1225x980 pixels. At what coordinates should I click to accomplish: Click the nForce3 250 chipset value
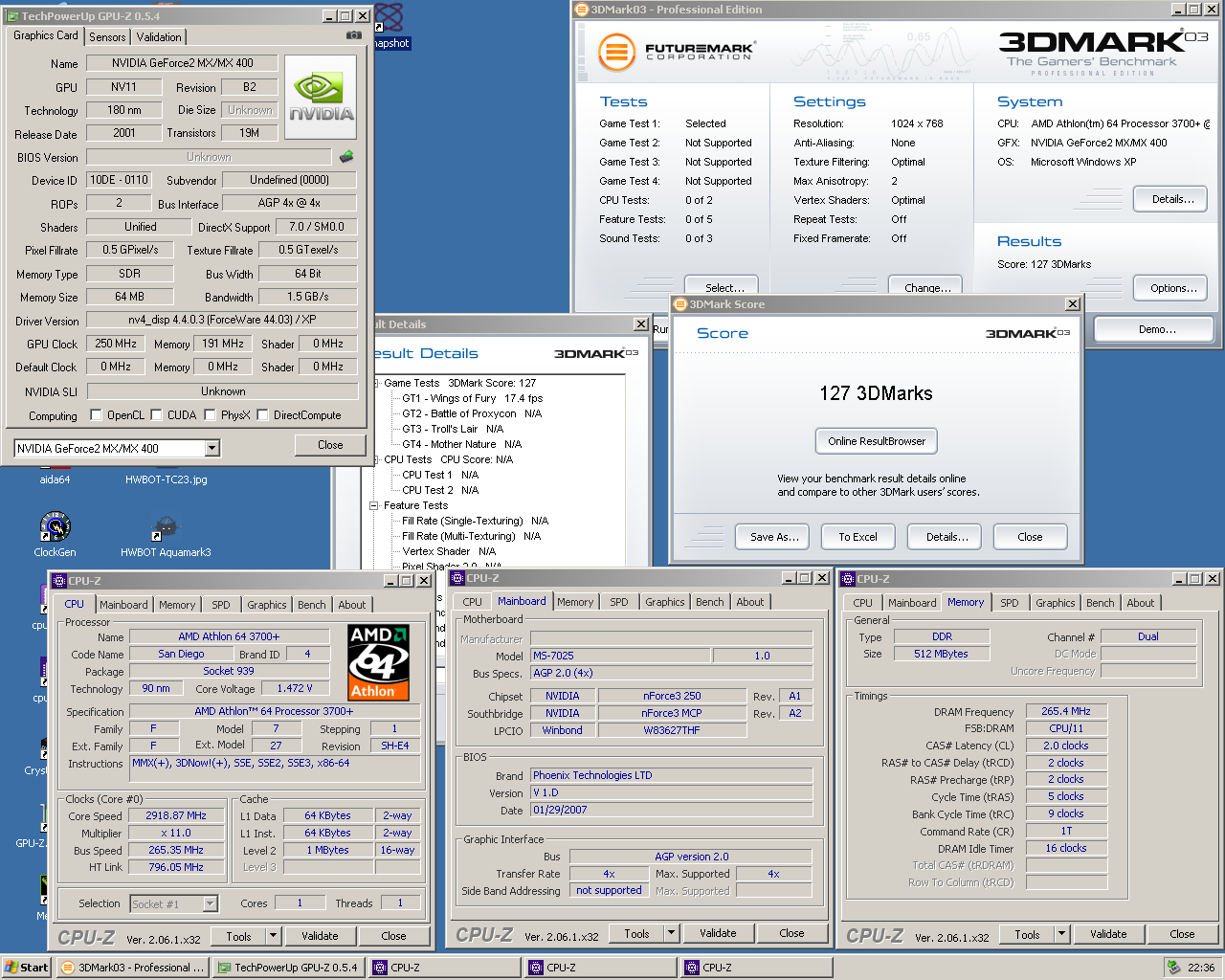672,696
